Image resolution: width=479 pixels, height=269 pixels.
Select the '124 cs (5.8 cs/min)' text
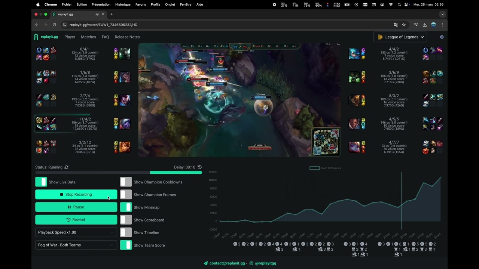(85, 53)
